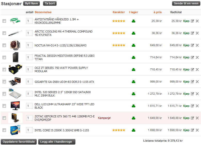
Task: Check the Intel 520 Series SSD box
Action: click(x=4, y=94)
